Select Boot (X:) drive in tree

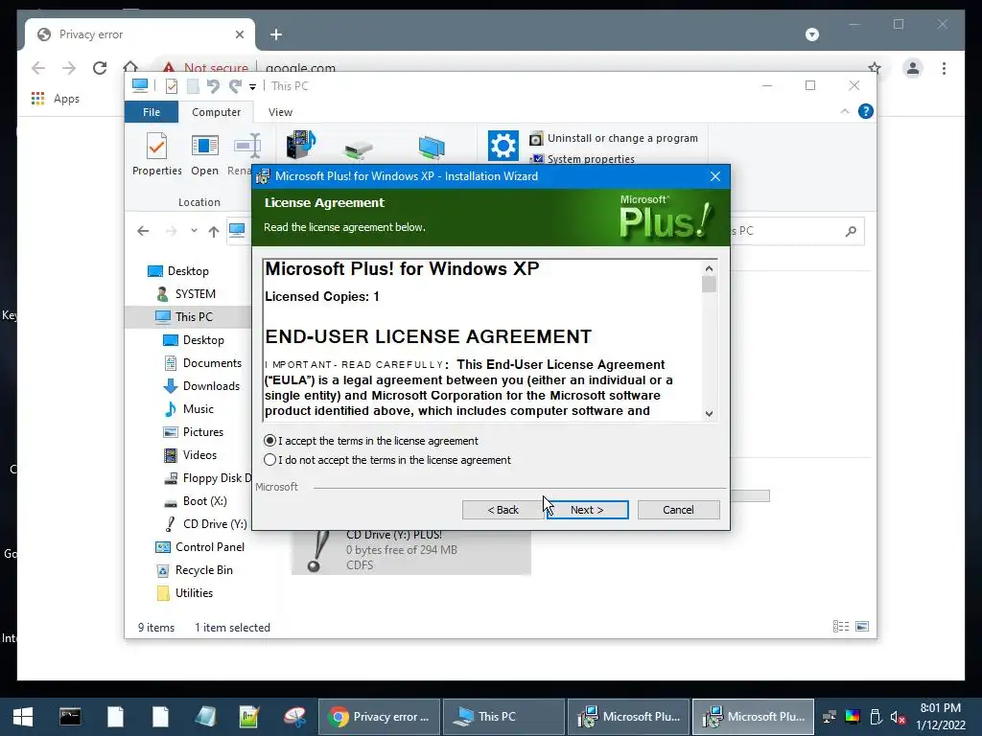coord(205,501)
